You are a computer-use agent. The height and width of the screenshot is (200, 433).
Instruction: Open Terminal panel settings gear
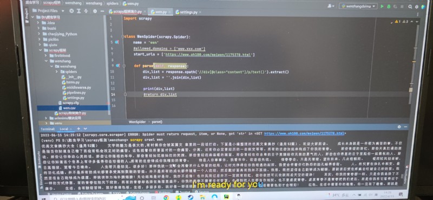(x=399, y=127)
